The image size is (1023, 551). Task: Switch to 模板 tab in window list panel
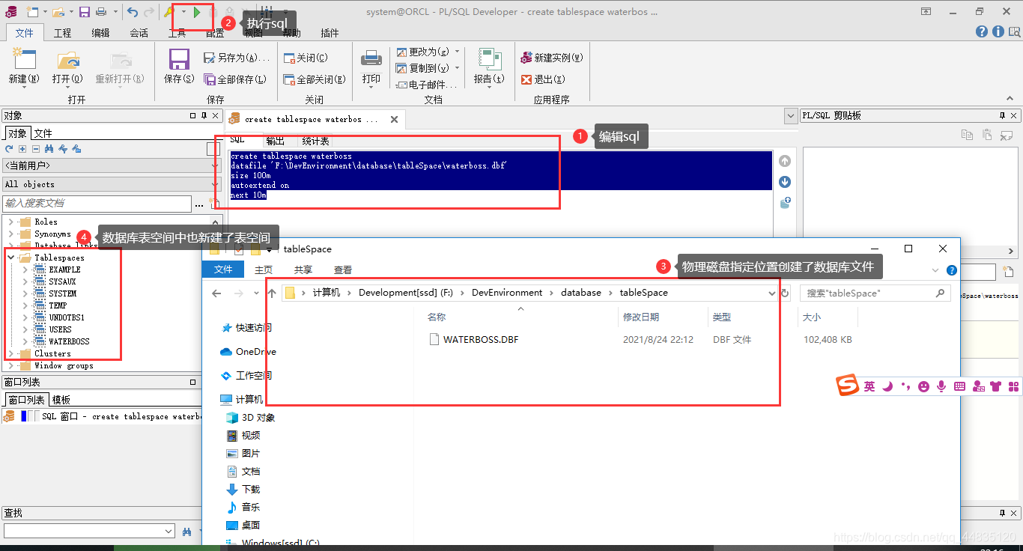(61, 400)
